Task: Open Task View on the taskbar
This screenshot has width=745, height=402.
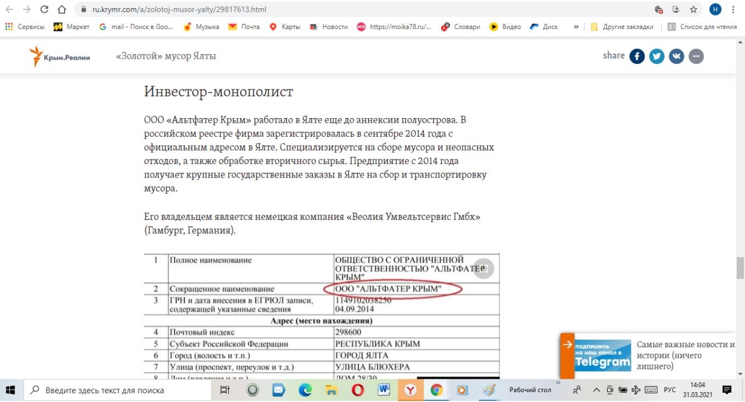Action: [225, 390]
